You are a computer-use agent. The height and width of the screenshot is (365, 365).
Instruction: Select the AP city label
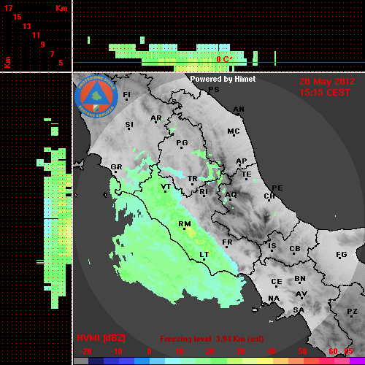(242, 161)
